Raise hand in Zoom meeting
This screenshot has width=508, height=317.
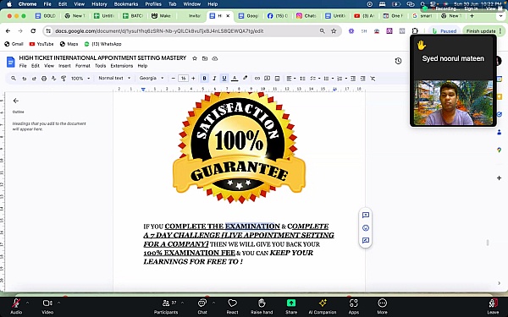[262, 306]
